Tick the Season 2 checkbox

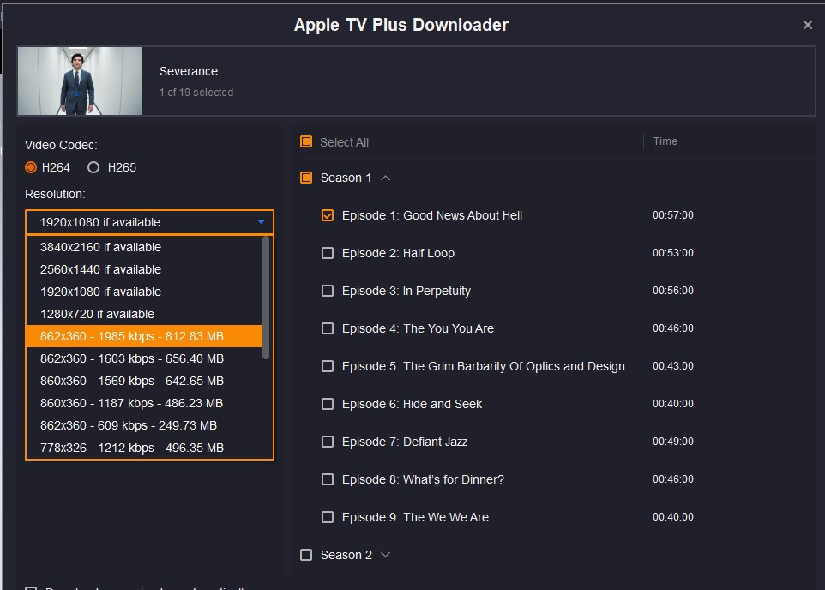[306, 555]
